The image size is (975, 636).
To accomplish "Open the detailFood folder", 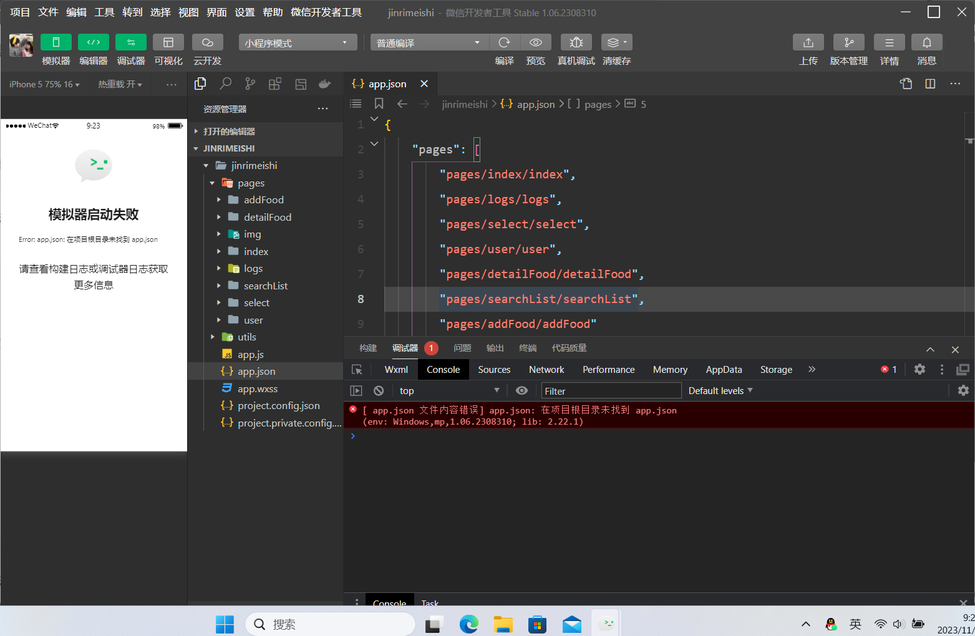I will pos(268,217).
